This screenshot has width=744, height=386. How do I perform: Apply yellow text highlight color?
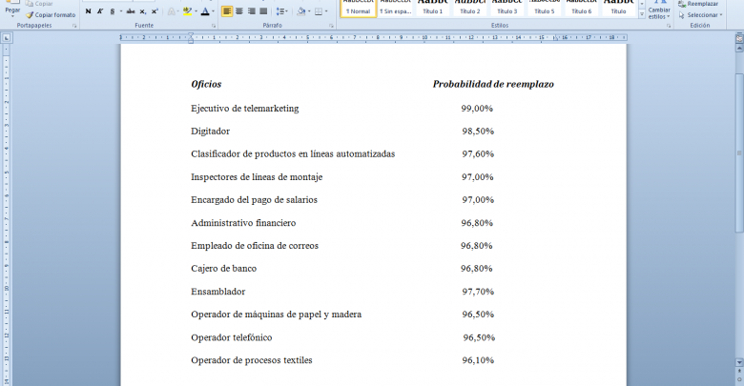point(187,11)
